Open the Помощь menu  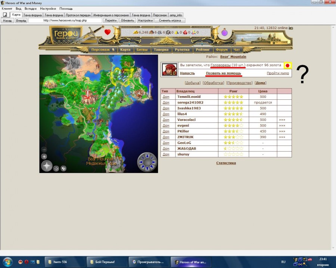point(66,9)
